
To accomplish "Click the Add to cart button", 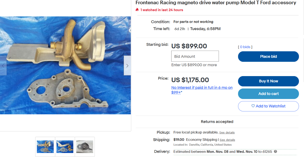I will tap(269, 94).
